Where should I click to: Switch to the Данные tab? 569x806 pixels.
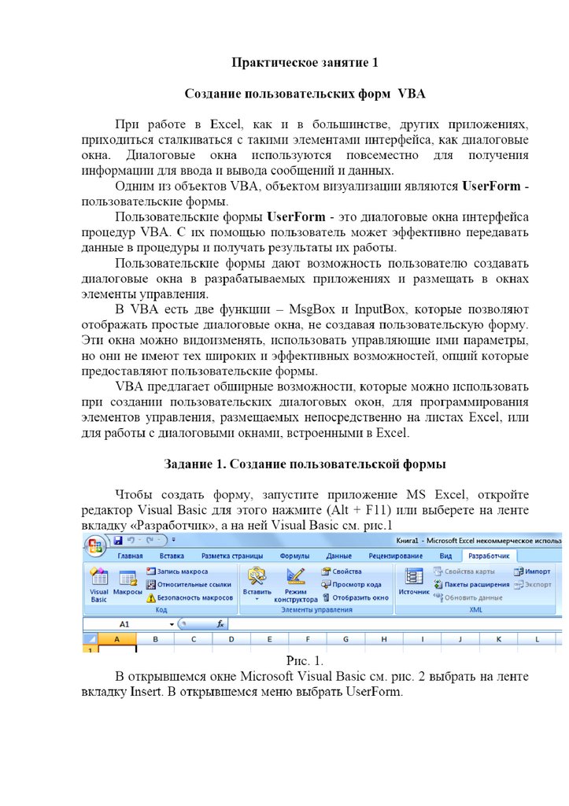338,556
